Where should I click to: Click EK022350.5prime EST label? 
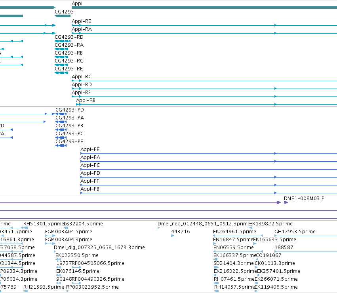[77, 255]
